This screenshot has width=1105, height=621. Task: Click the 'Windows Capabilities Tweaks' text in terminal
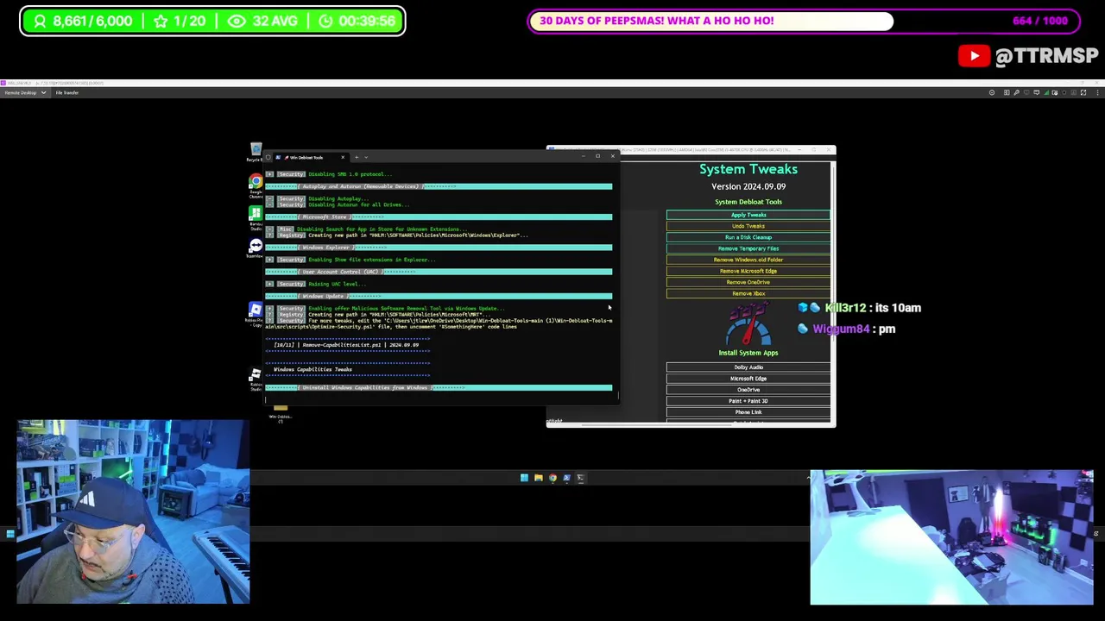tap(313, 369)
